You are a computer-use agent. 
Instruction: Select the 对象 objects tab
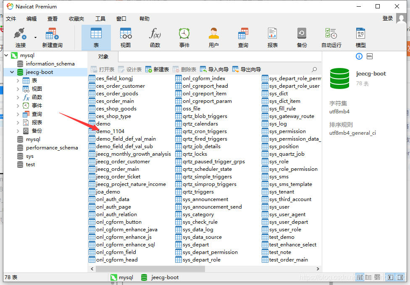click(x=103, y=57)
